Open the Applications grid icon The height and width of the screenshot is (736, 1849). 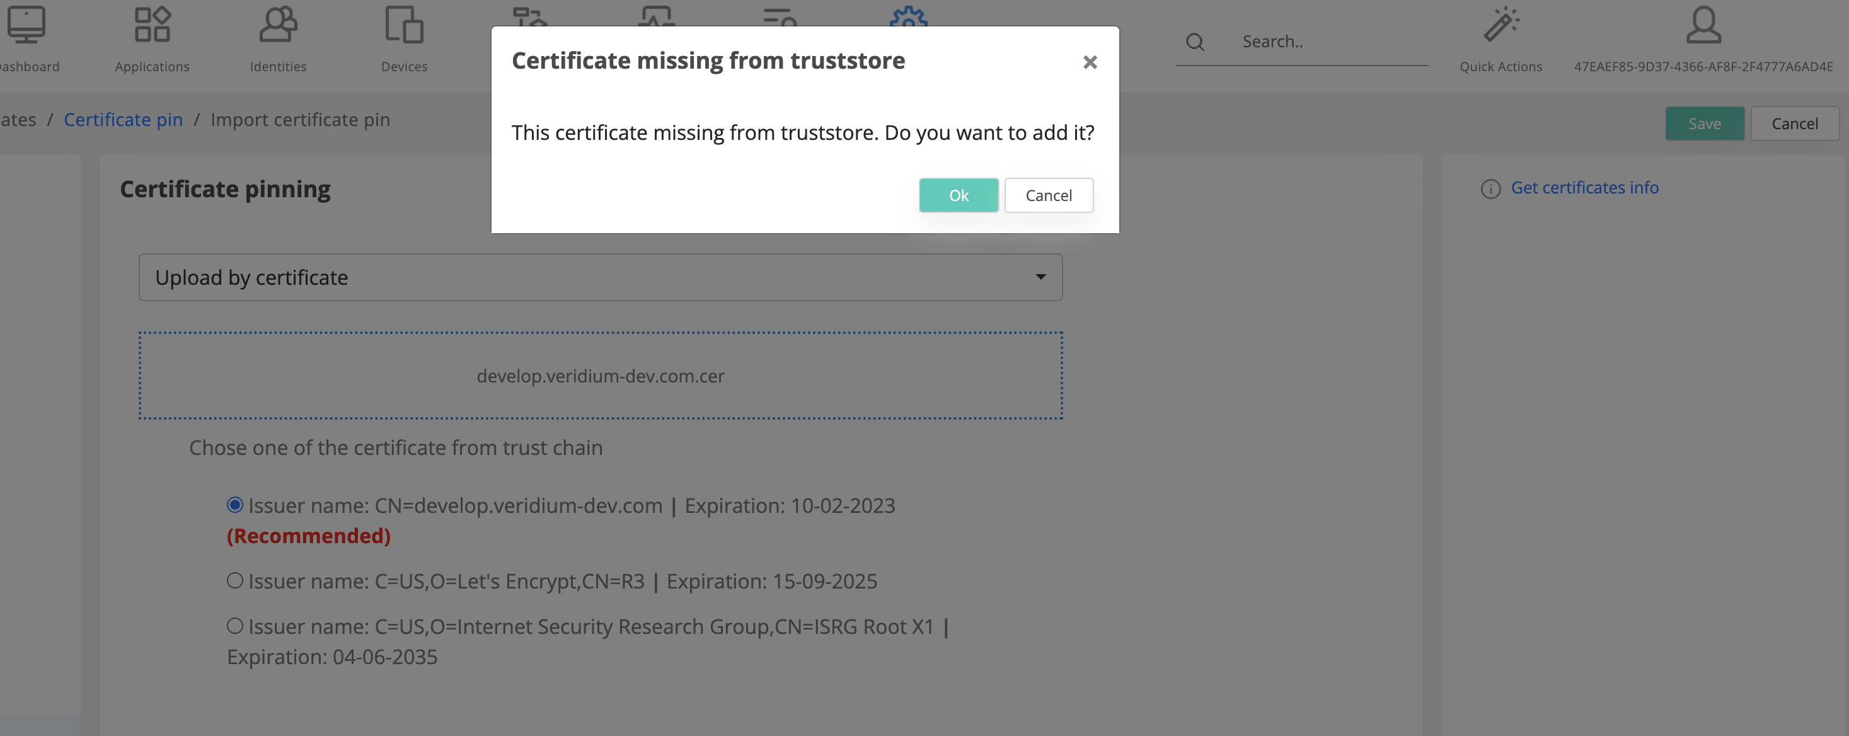click(152, 25)
